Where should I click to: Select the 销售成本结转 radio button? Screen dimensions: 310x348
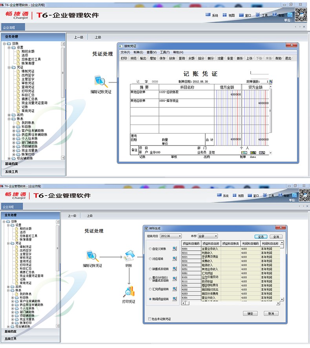(x=150, y=269)
